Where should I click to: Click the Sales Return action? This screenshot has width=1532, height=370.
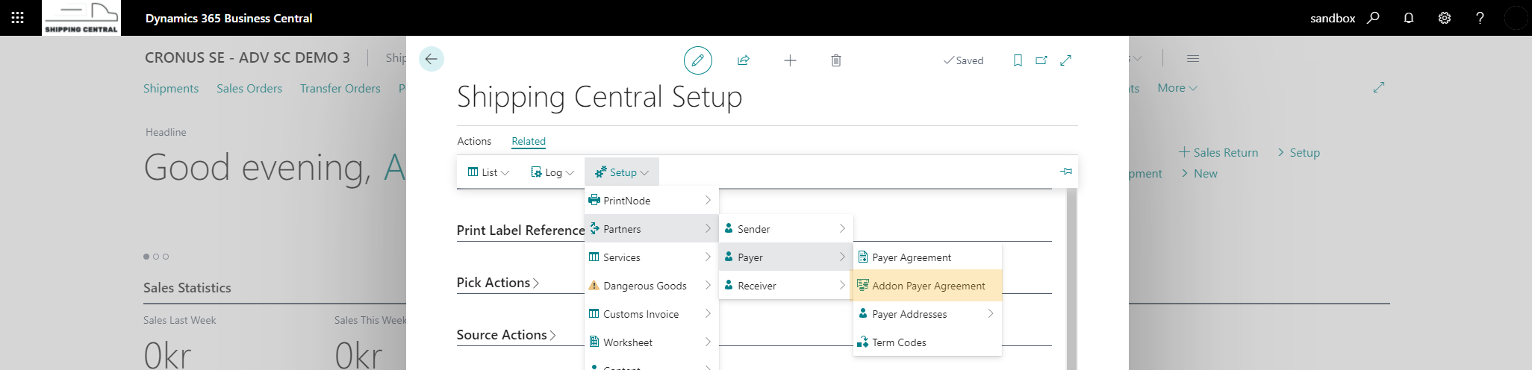(x=1218, y=152)
